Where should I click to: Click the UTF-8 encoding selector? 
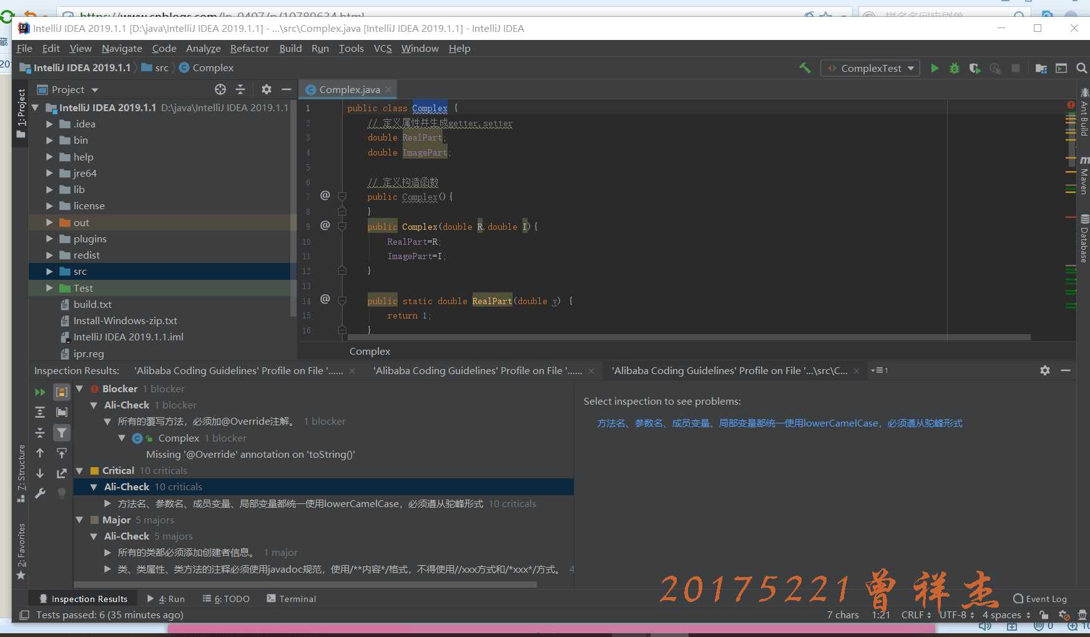click(956, 615)
